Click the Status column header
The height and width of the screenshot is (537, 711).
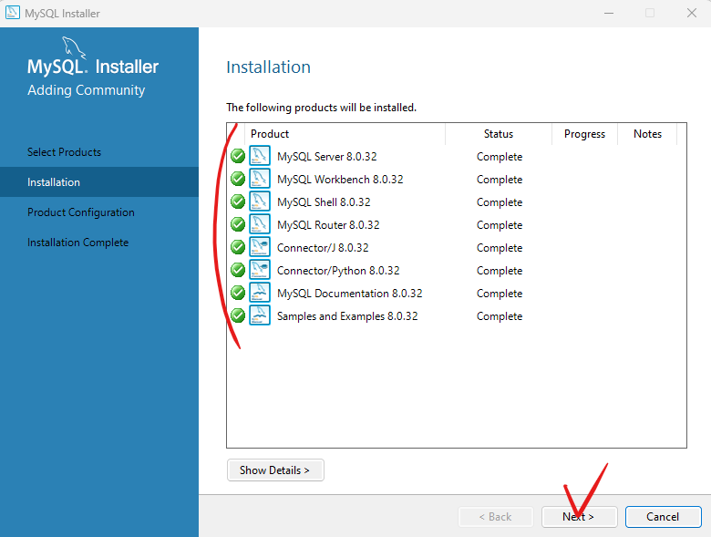[x=499, y=134]
